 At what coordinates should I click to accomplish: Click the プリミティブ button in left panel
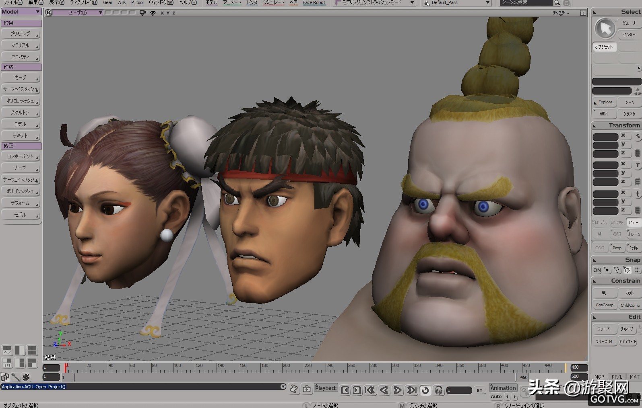[x=21, y=34]
